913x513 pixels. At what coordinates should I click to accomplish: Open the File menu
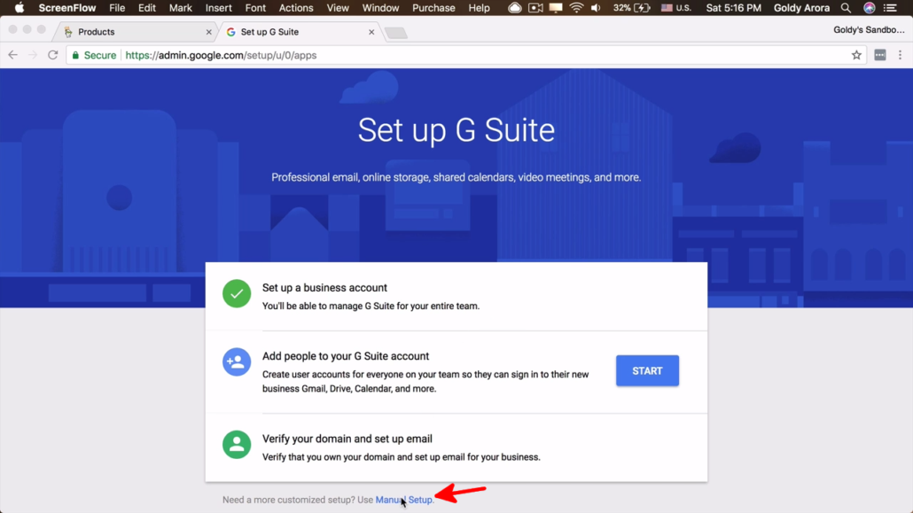117,8
